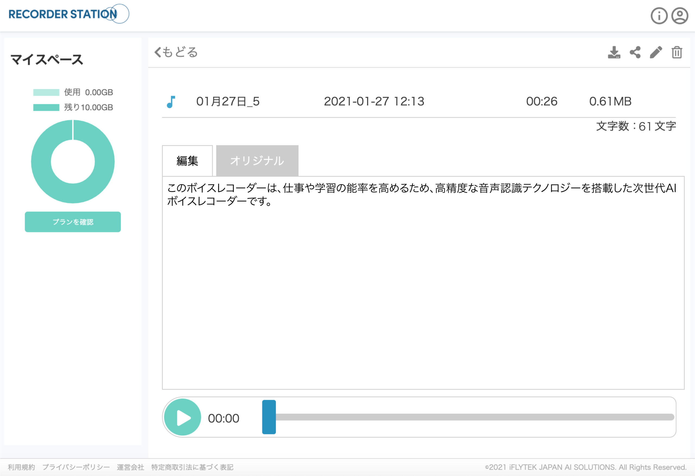Image resolution: width=695 pixels, height=476 pixels.
Task: Click the マイスペース heading
Action: (47, 59)
